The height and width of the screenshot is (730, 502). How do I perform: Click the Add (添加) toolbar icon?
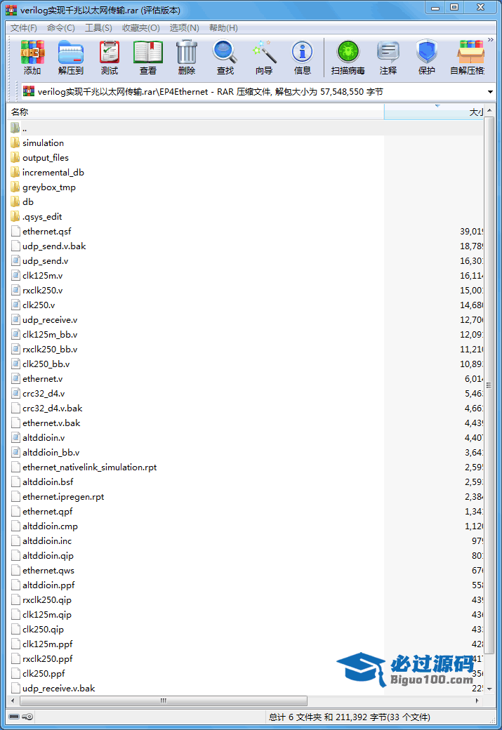[32, 57]
